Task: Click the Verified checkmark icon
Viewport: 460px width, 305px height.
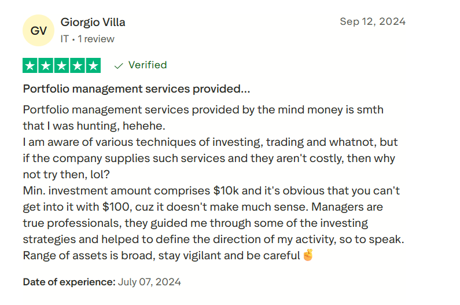Action: coord(119,65)
